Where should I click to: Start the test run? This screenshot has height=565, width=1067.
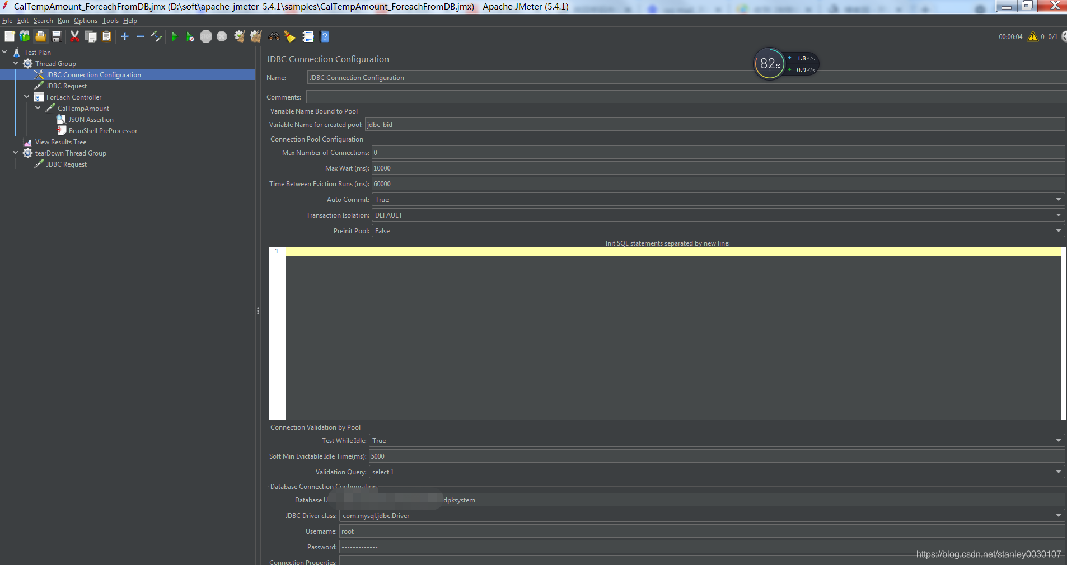175,36
